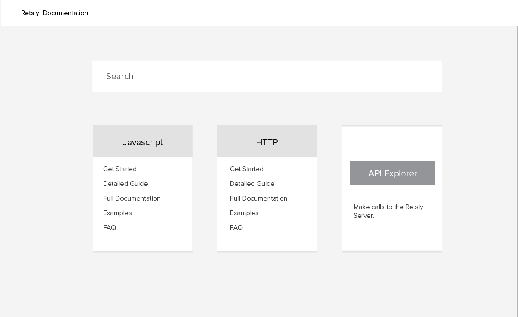Click the Retsly logo in the header

(x=30, y=13)
